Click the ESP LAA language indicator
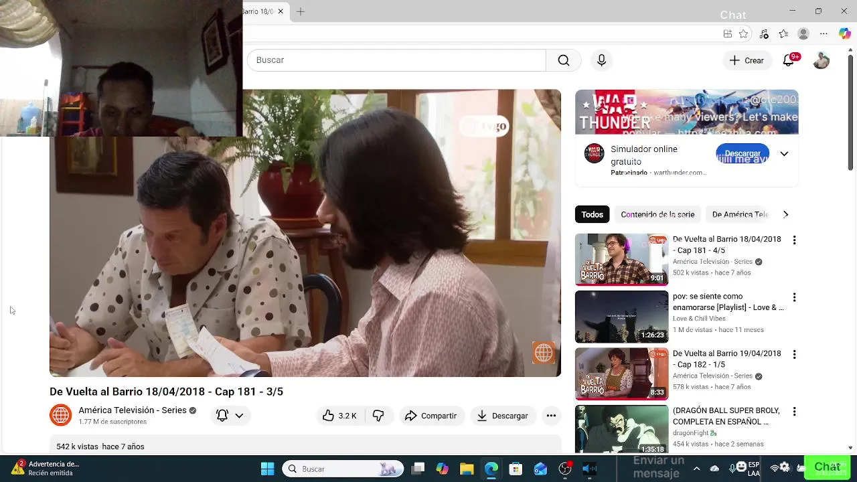 point(753,469)
